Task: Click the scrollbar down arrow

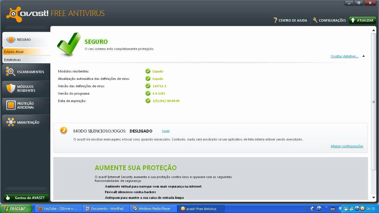Action: tap(374, 197)
